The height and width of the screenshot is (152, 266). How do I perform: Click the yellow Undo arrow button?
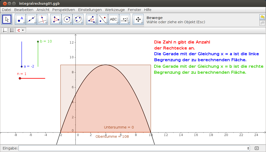click(x=262, y=17)
